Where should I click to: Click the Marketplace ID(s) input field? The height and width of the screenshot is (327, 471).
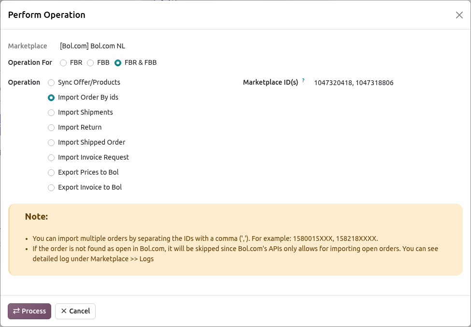tap(388, 83)
